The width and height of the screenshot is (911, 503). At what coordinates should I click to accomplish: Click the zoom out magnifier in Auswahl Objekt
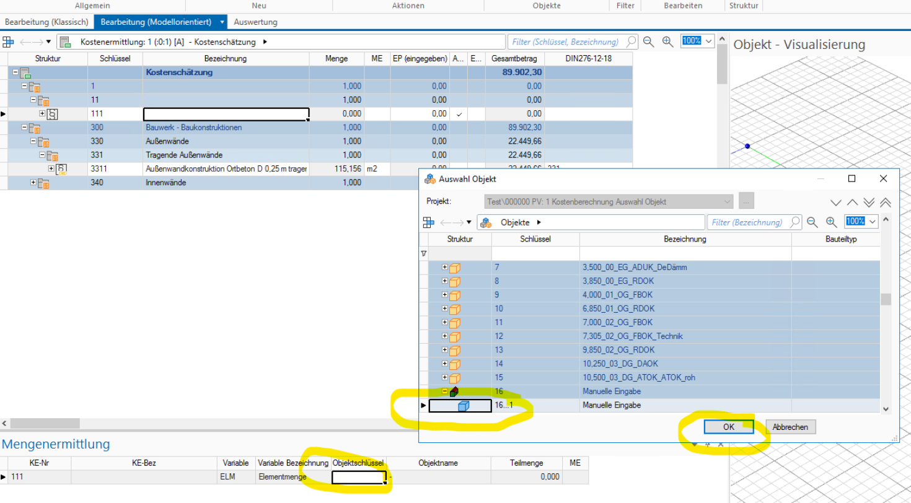812,222
